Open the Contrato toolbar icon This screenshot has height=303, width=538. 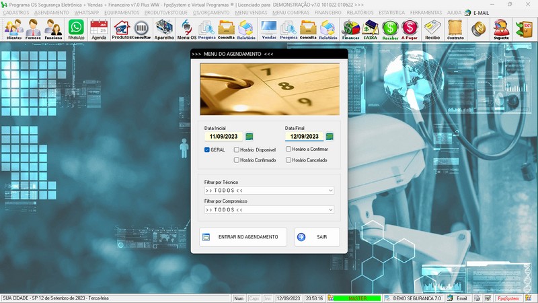tap(455, 29)
